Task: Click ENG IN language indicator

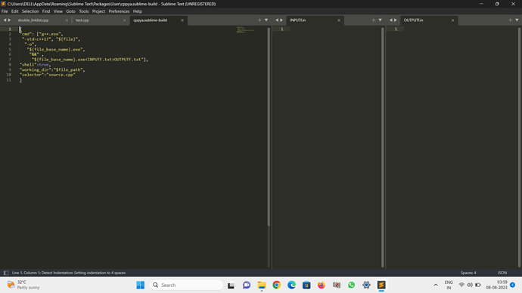Action: (449, 285)
